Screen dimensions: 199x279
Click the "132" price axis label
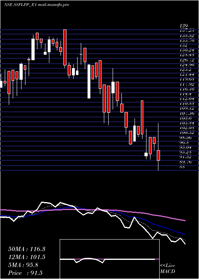tap(184, 45)
